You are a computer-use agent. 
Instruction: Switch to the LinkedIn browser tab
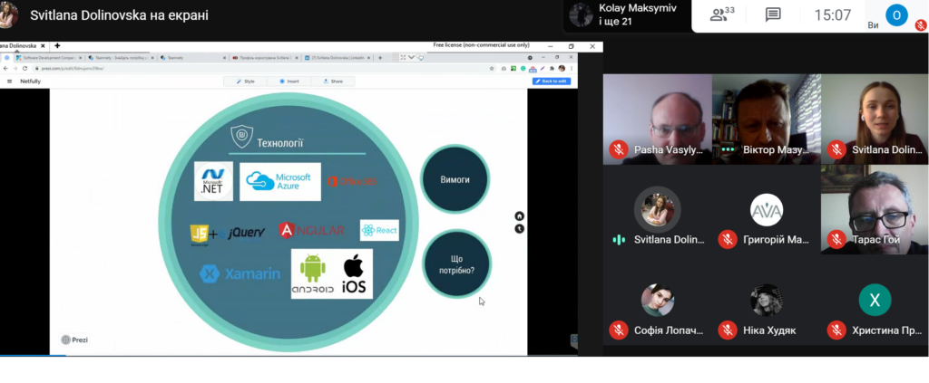337,57
